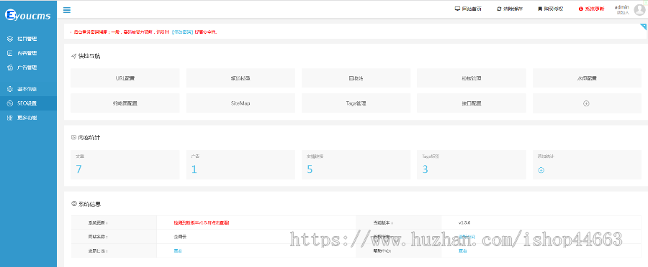The height and width of the screenshot is (267, 648).
Task: Click the red alert 系统更新 icon
Action: (x=580, y=9)
